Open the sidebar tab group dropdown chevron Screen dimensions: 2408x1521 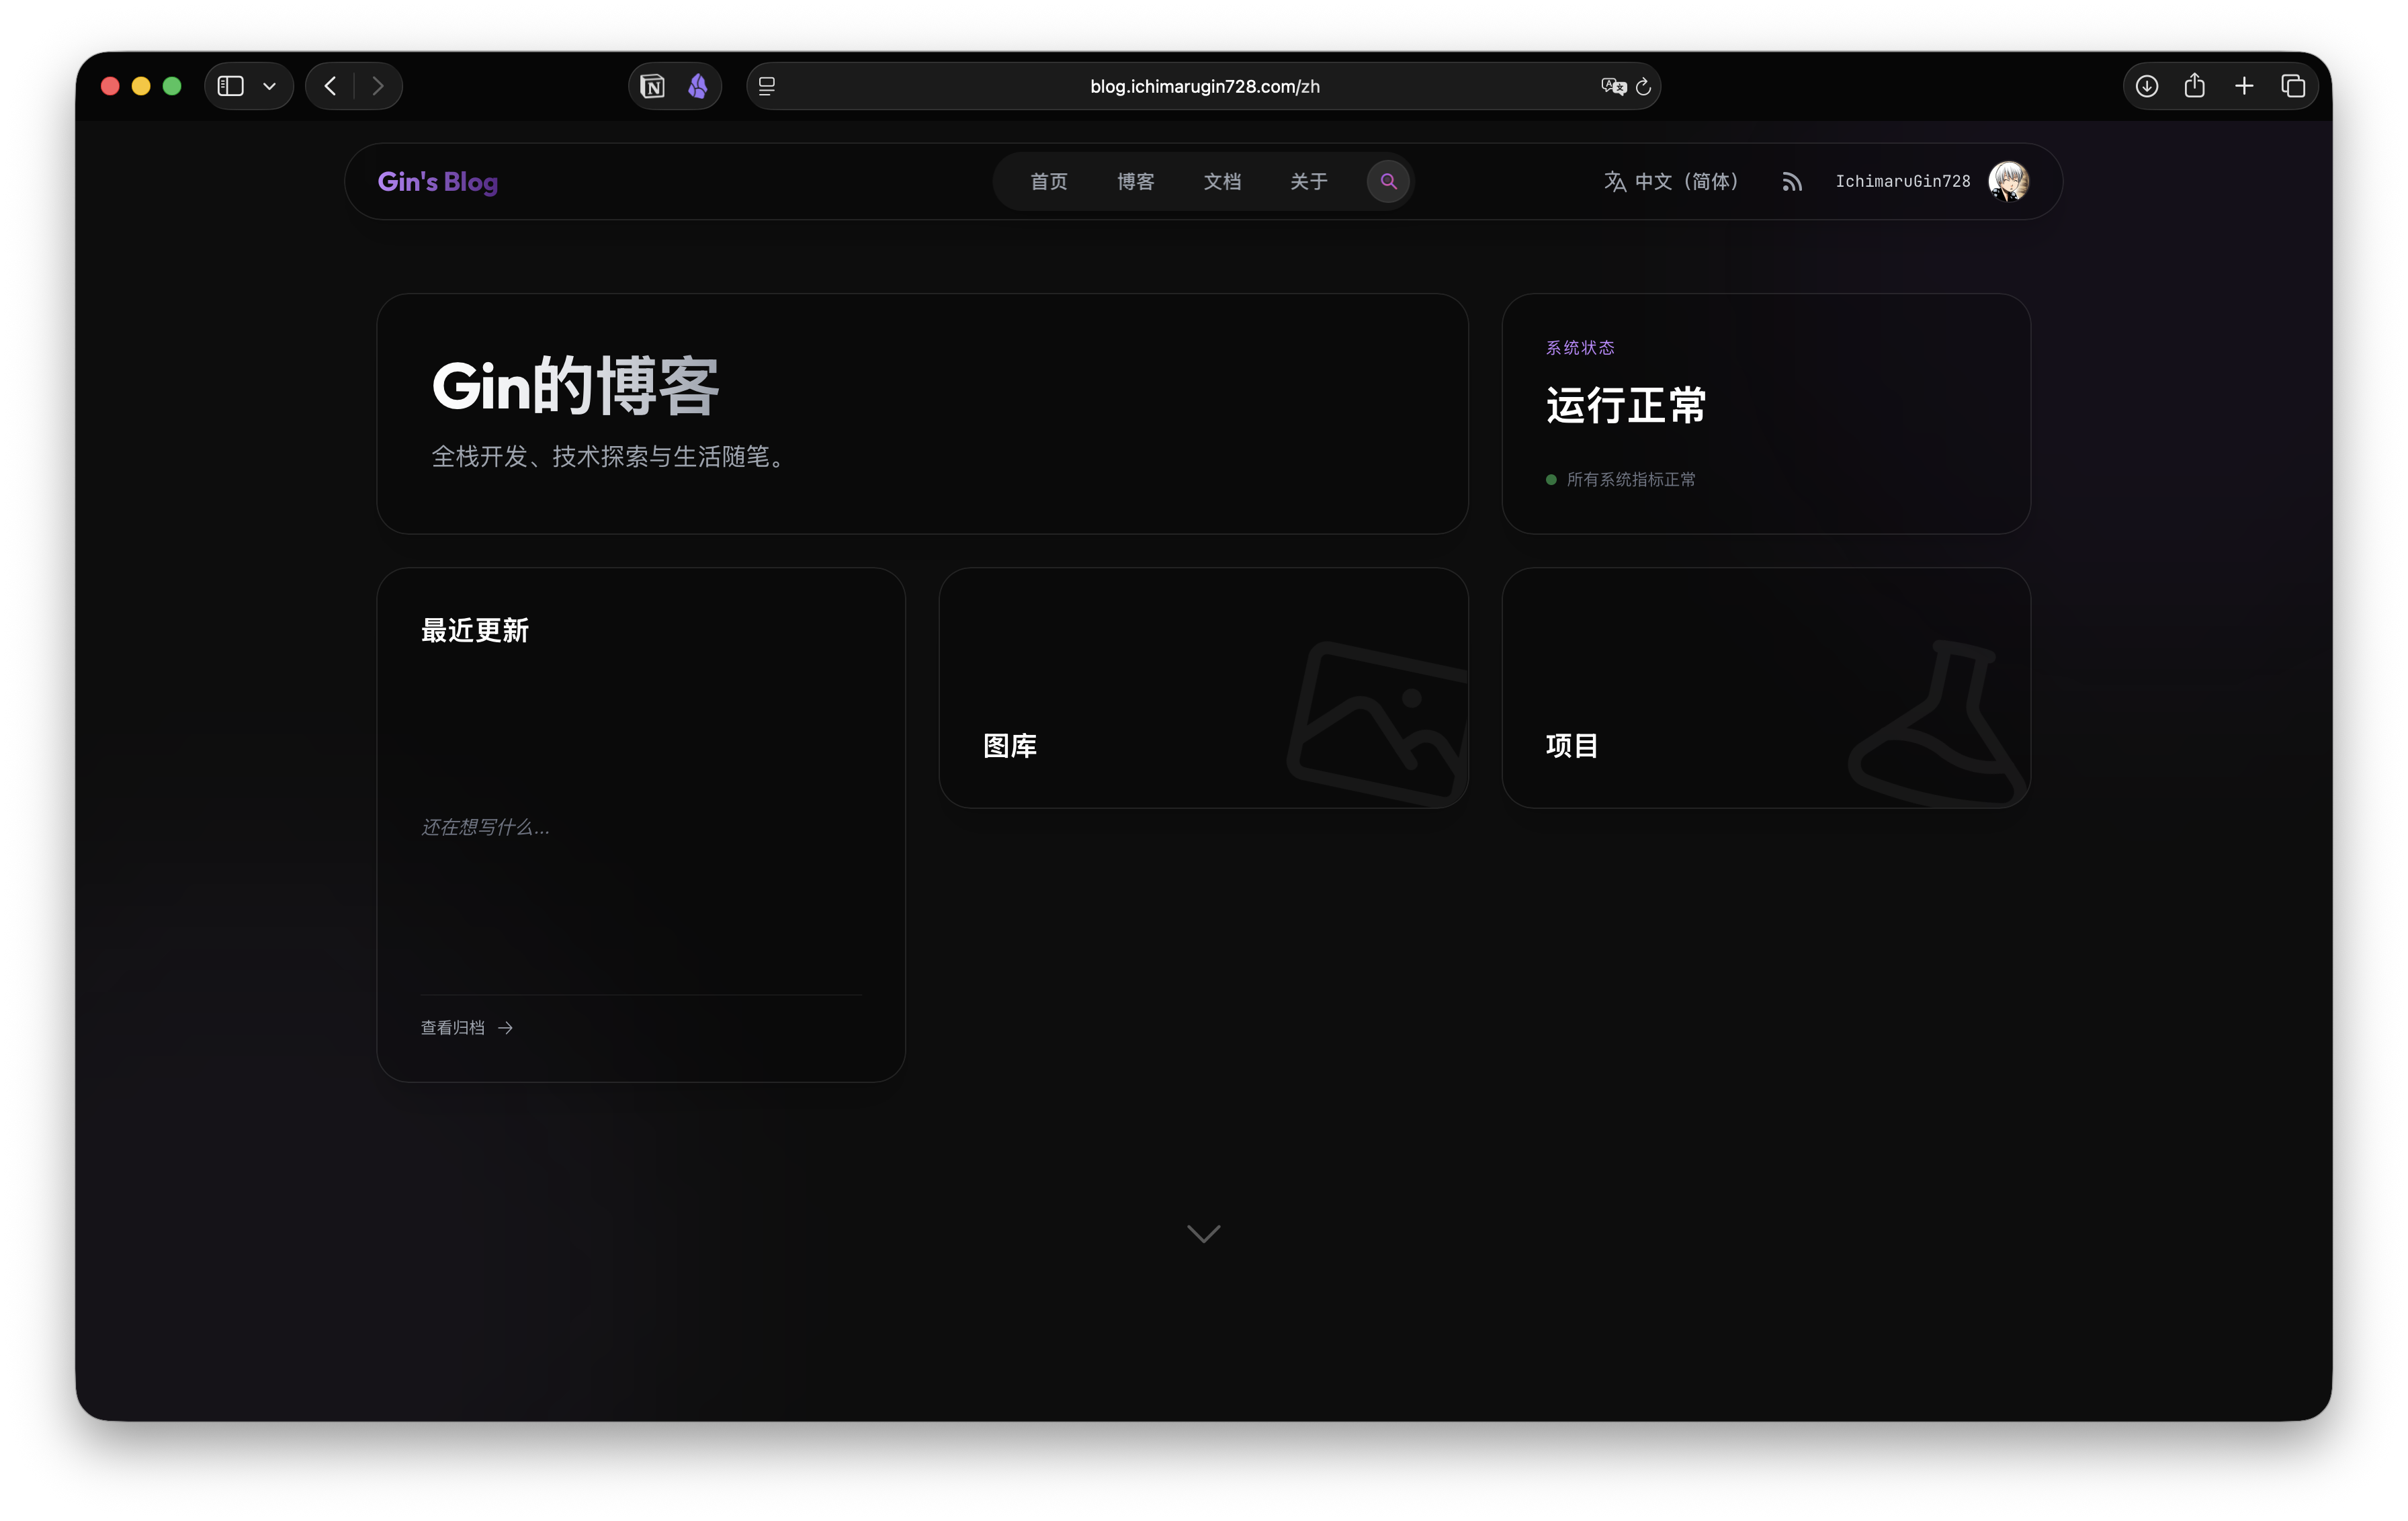[270, 86]
